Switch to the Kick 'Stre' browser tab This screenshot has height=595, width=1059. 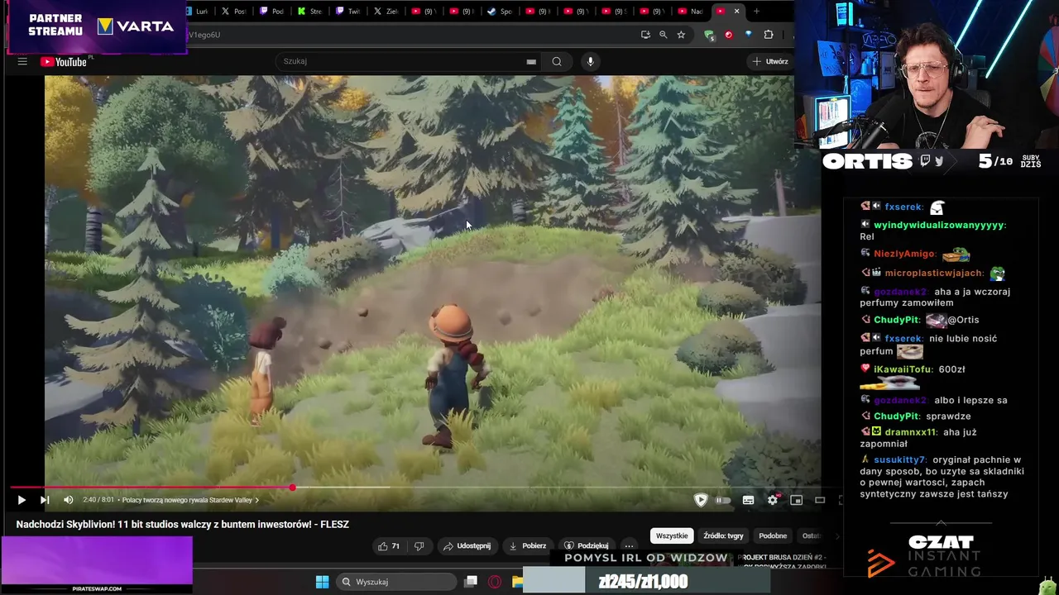(309, 12)
